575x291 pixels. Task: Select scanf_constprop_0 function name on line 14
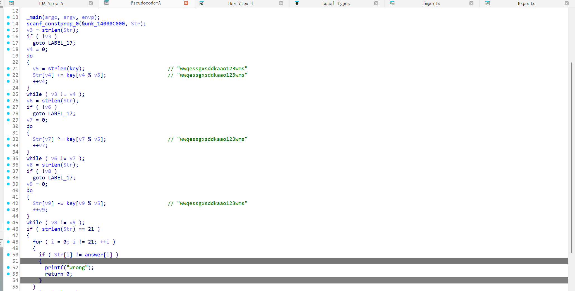point(52,24)
